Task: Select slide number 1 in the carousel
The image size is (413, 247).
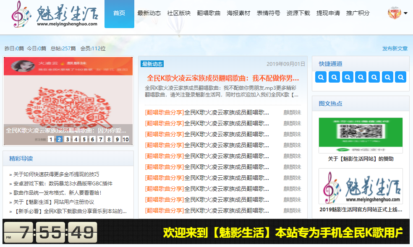Action: 51,139
